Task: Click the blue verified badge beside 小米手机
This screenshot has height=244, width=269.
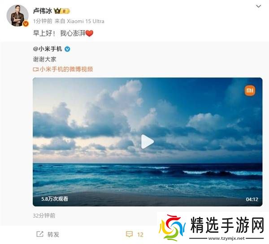Action: 67,49
